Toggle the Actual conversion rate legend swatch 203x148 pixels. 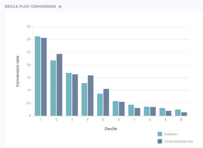click(160, 141)
